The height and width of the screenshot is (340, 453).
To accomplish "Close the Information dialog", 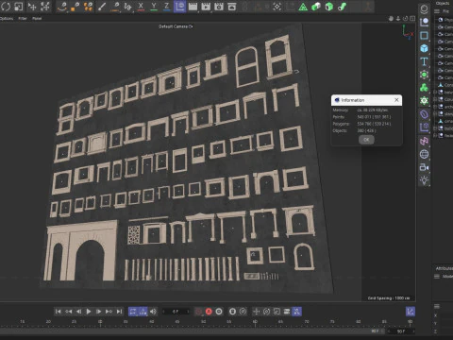I will 396,100.
